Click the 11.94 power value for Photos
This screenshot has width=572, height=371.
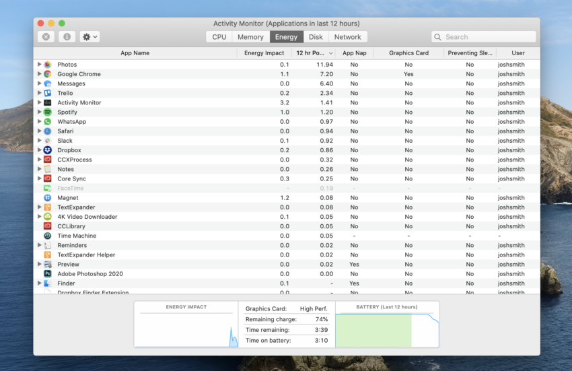coord(324,65)
